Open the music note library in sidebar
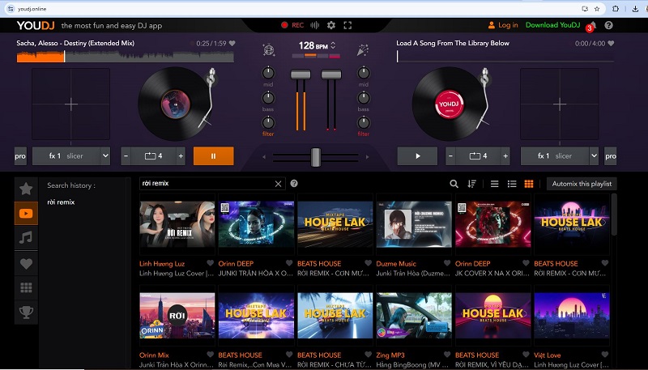Viewport: 648px width, 370px height. [x=26, y=237]
